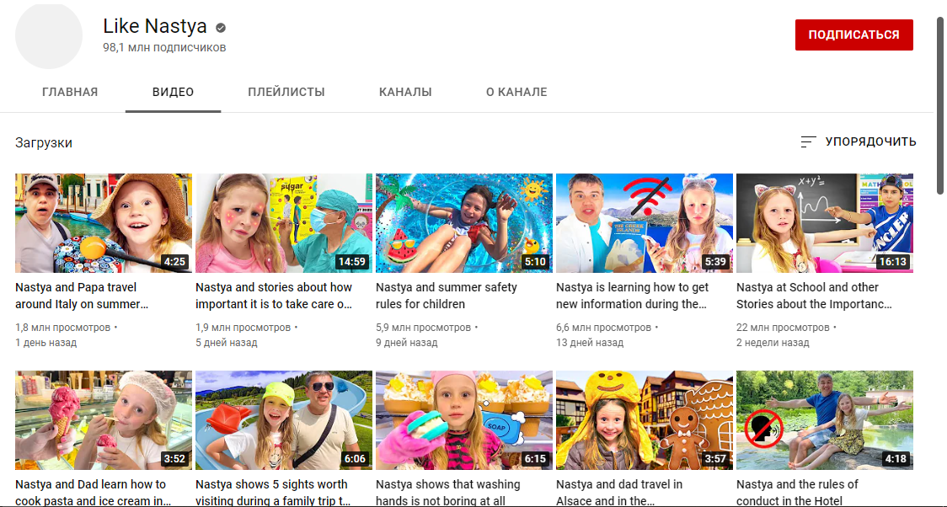
Task: Open the Alsace travel video thumbnail
Action: coord(644,419)
